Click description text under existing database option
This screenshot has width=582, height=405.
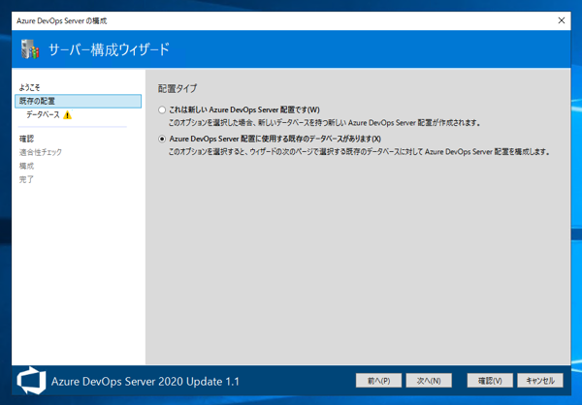click(x=359, y=152)
